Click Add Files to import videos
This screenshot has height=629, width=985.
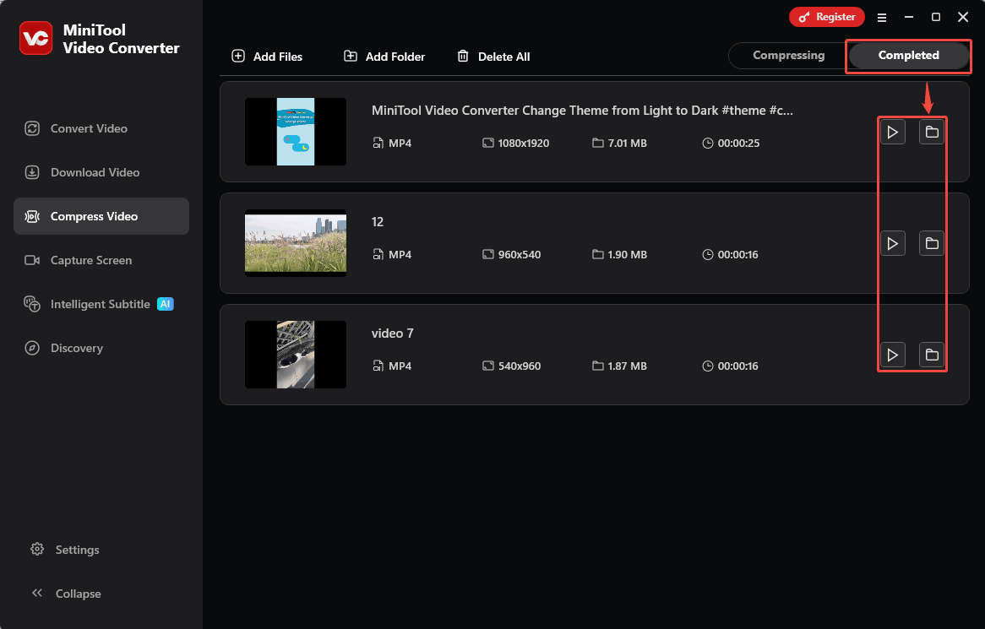pyautogui.click(x=267, y=57)
